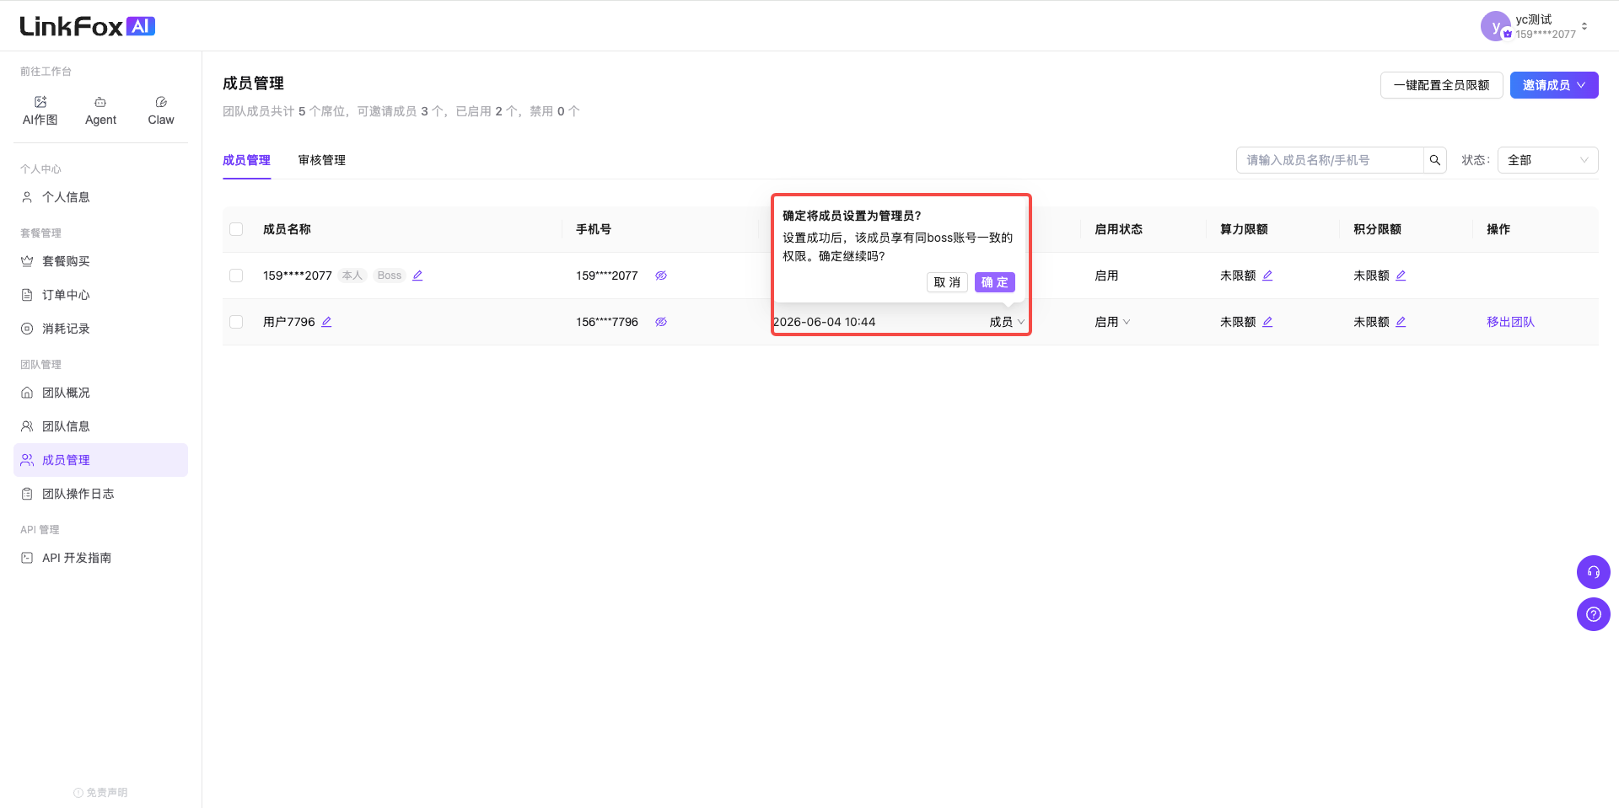This screenshot has height=808, width=1619.
Task: Edit 算力限额 for 159****2077 row
Action: [1267, 276]
